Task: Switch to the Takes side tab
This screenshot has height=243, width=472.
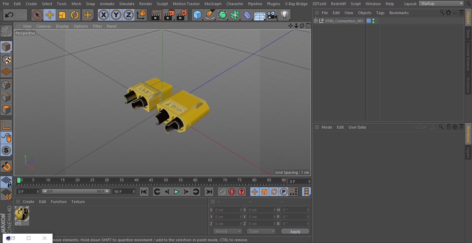Action: 468,33
